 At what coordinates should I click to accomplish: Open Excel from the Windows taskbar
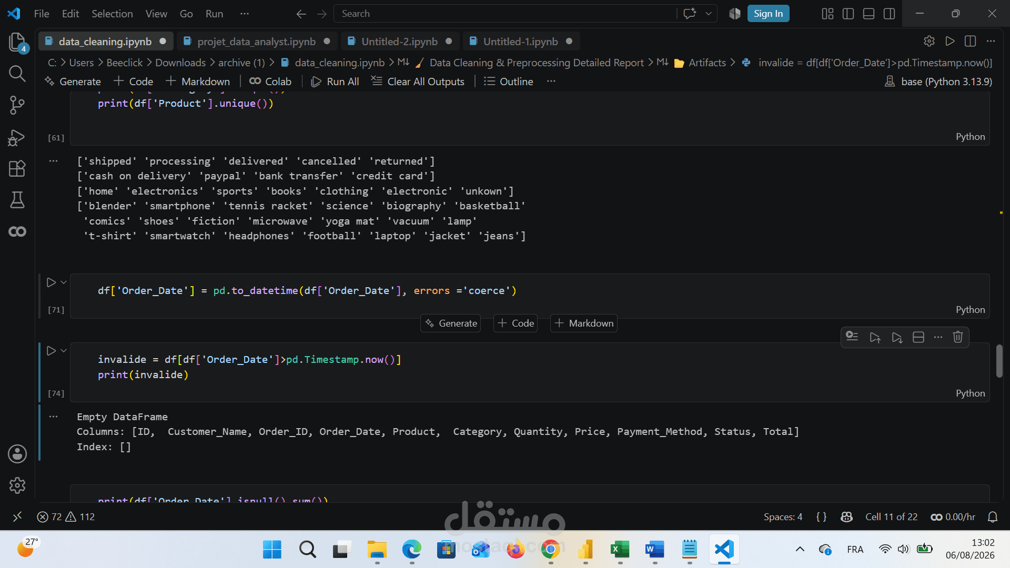click(620, 550)
